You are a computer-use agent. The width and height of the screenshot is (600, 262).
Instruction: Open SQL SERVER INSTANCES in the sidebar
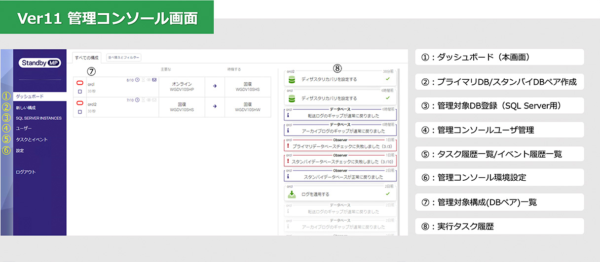pyautogui.click(x=38, y=118)
